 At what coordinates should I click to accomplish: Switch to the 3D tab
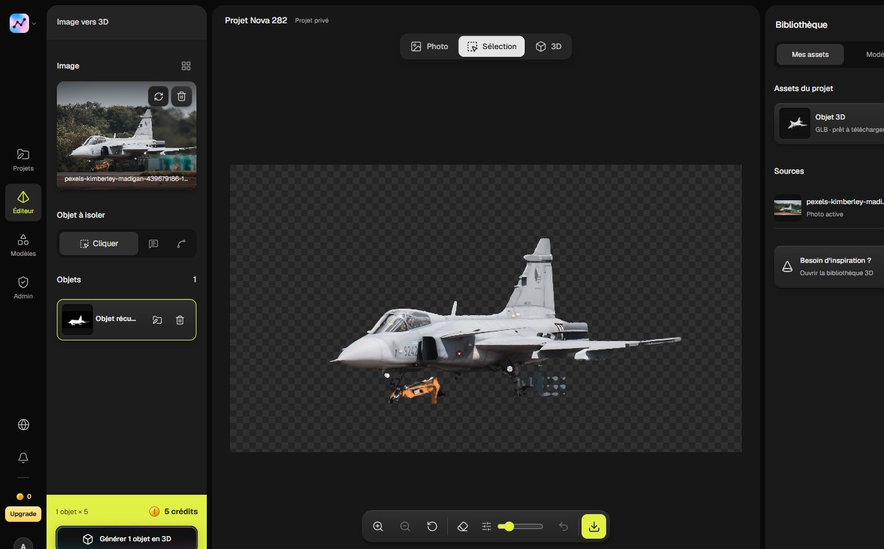[548, 47]
